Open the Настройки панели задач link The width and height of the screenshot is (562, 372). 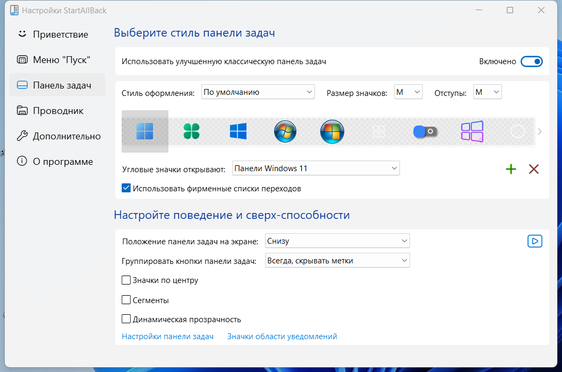pos(168,336)
